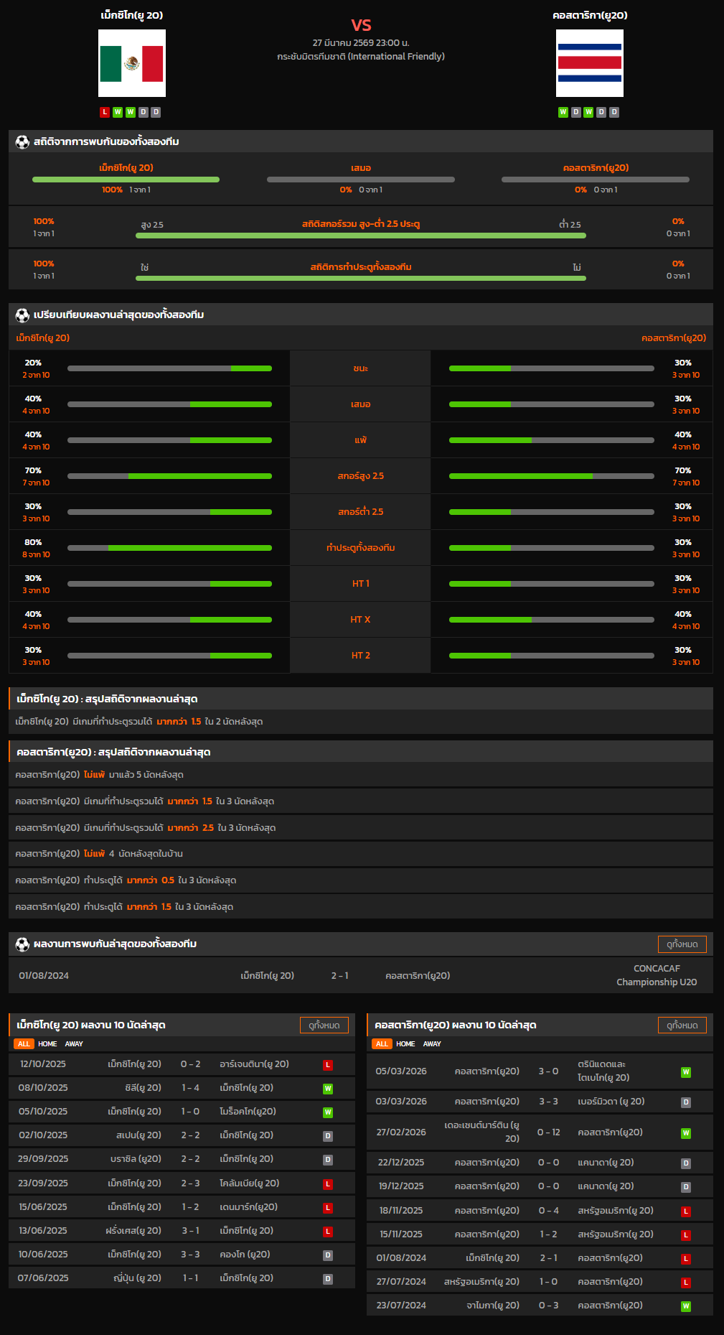Click Mexico 100% head-to-head win progress bar

coord(126,180)
